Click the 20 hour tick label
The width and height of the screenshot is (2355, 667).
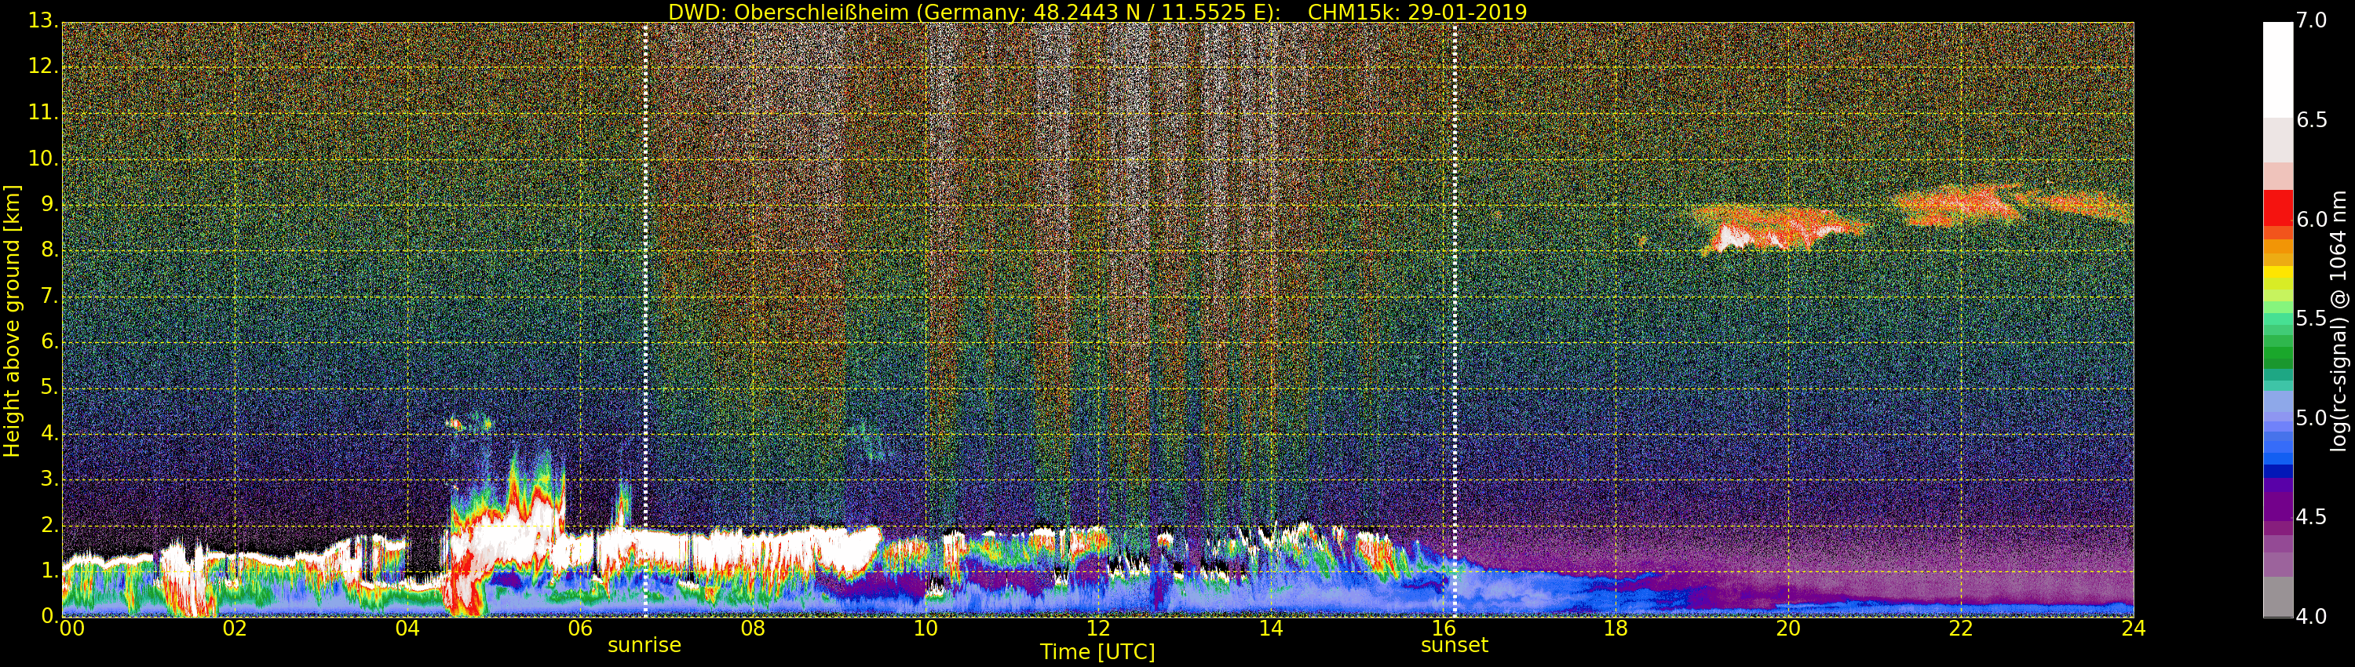point(1788,629)
